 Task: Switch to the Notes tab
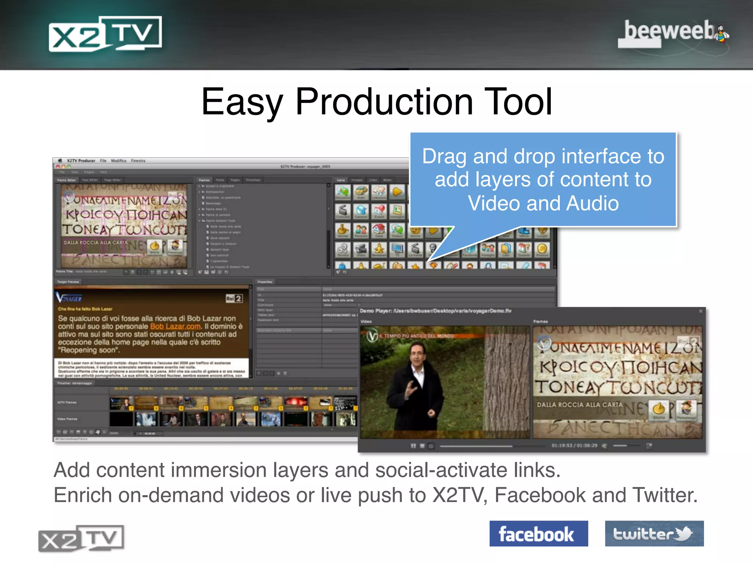[x=388, y=180]
